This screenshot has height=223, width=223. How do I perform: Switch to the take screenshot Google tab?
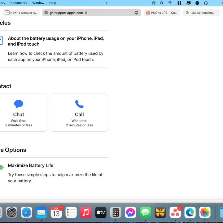click(201, 13)
